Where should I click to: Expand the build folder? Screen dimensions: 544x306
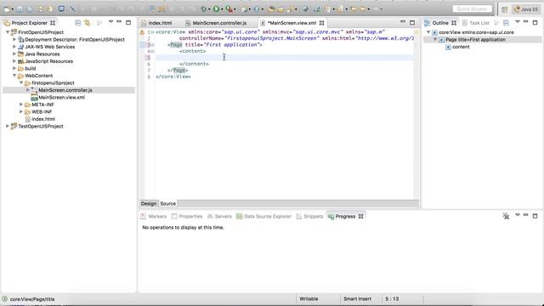tap(14, 68)
